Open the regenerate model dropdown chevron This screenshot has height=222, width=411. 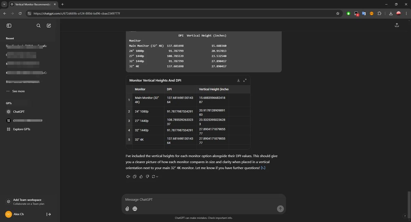point(157,177)
